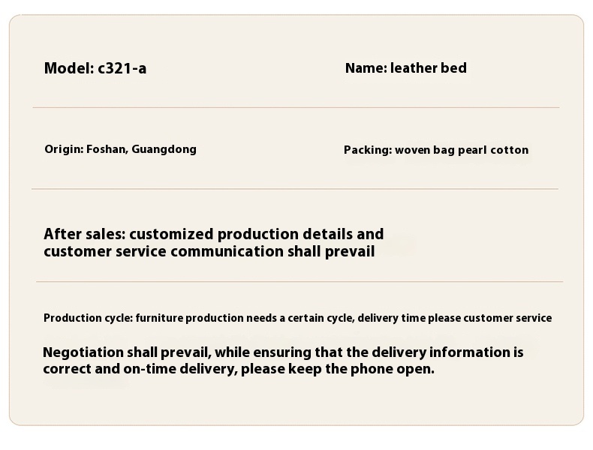Click the customer service communication shall prevail line
The height and width of the screenshot is (450, 593).
(x=209, y=251)
